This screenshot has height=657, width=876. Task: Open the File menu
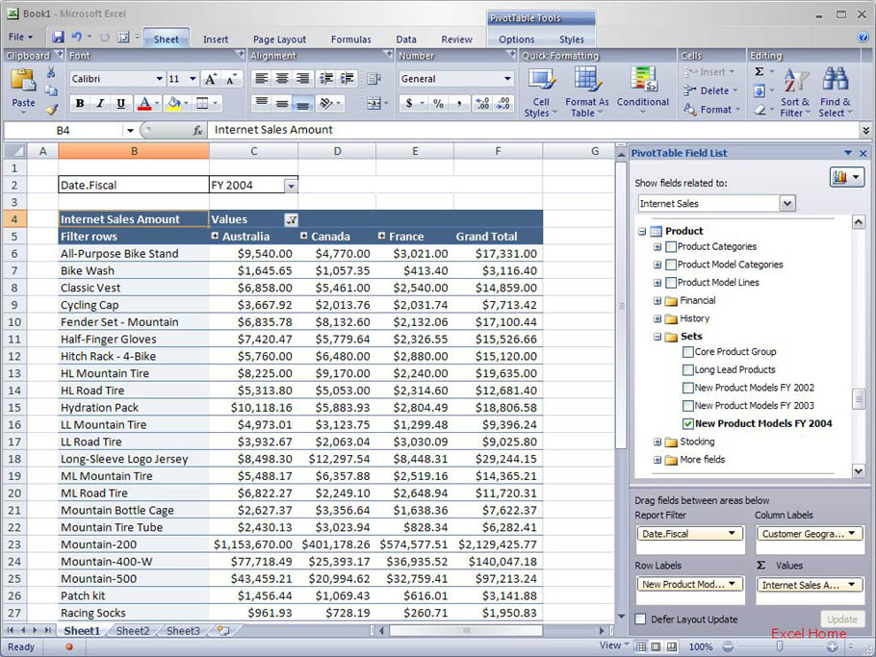click(x=20, y=38)
